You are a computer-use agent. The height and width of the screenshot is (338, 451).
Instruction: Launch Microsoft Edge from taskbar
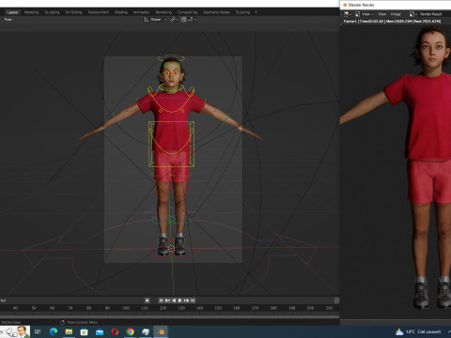pos(54,331)
